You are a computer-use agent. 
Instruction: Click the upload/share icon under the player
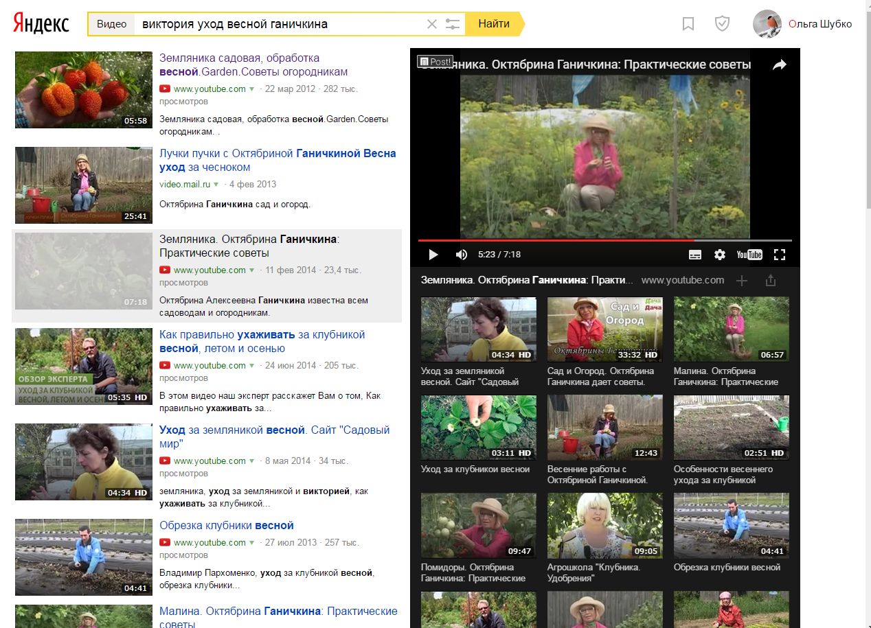[770, 280]
